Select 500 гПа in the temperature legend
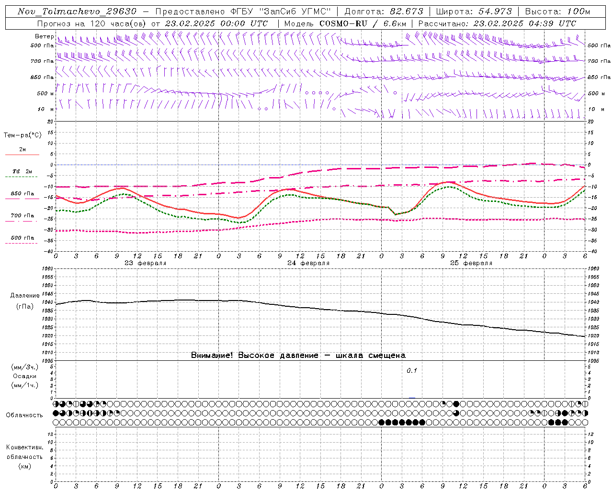The image size is (613, 490). (x=23, y=238)
